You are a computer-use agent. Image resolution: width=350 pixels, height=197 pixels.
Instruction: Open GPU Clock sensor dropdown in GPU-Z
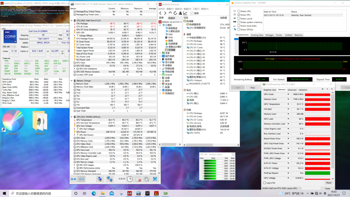[288, 94]
